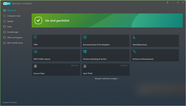Click EINRICHTEN badge on Secure Data
Viewport: 186px width, 106px height.
pyautogui.click(x=74, y=65)
